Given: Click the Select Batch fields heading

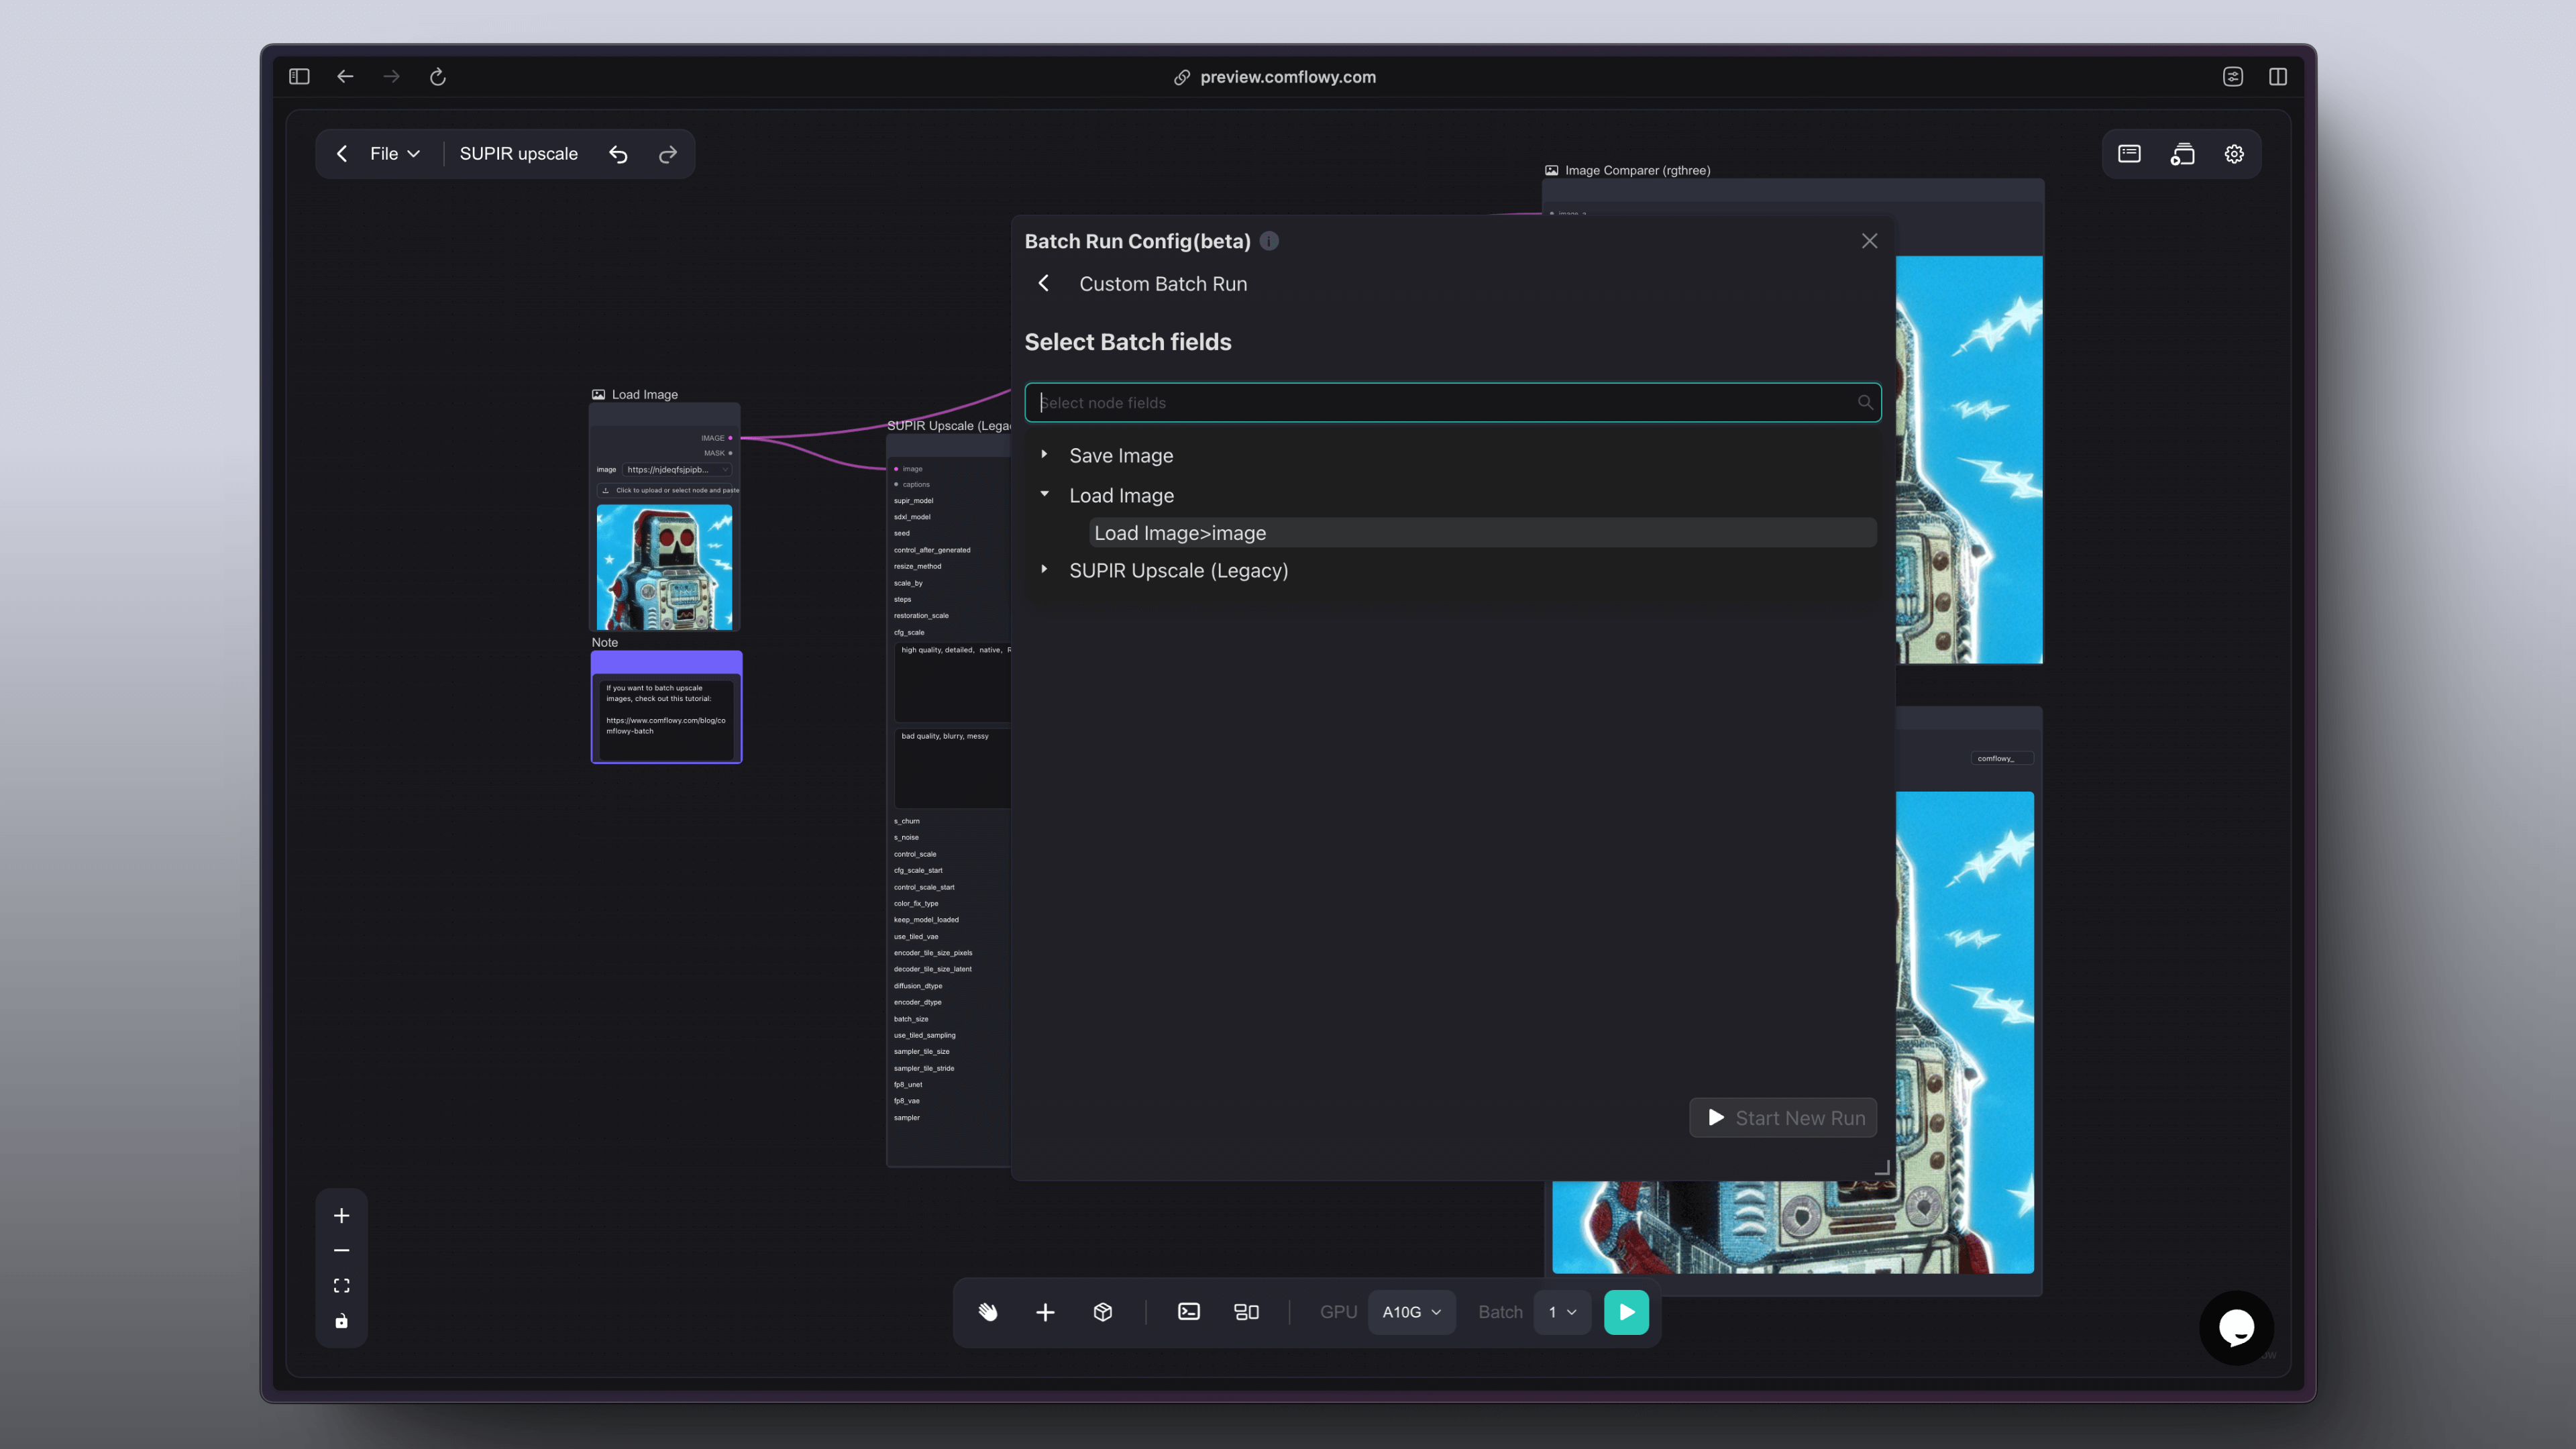Looking at the screenshot, I should click(1127, 342).
